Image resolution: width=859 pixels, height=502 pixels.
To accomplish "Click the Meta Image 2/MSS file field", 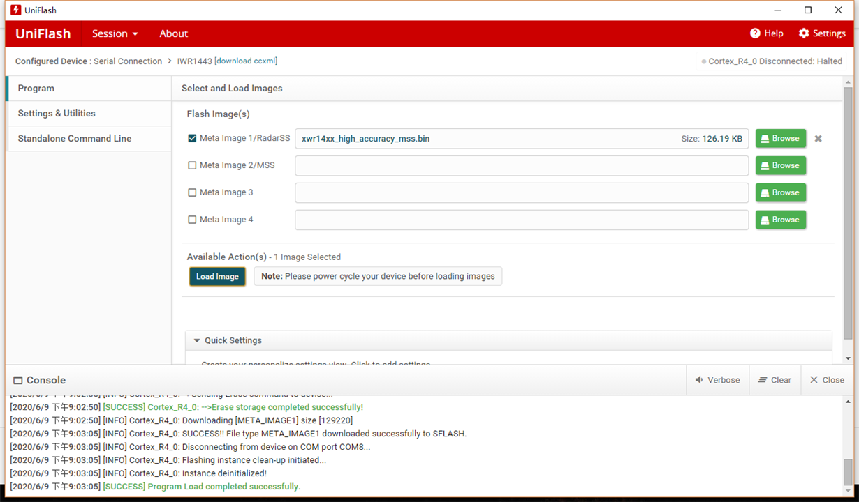I will (x=522, y=165).
